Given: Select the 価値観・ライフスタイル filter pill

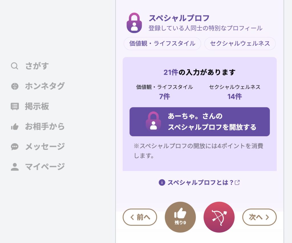Looking at the screenshot, I should click(x=162, y=44).
